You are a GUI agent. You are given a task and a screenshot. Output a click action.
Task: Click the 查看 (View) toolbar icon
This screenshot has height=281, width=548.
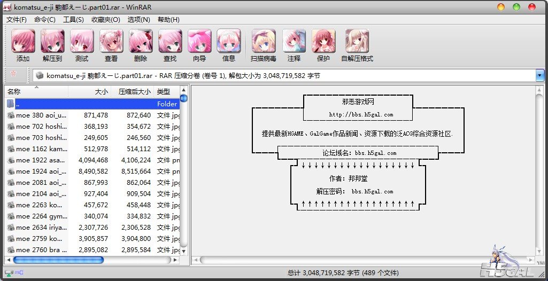coord(111,41)
